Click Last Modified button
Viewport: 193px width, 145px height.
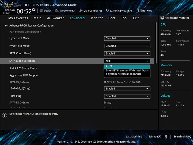click(134, 137)
